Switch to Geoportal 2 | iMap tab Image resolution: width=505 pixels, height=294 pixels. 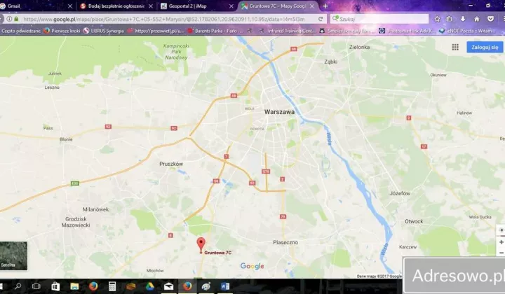[x=196, y=6]
